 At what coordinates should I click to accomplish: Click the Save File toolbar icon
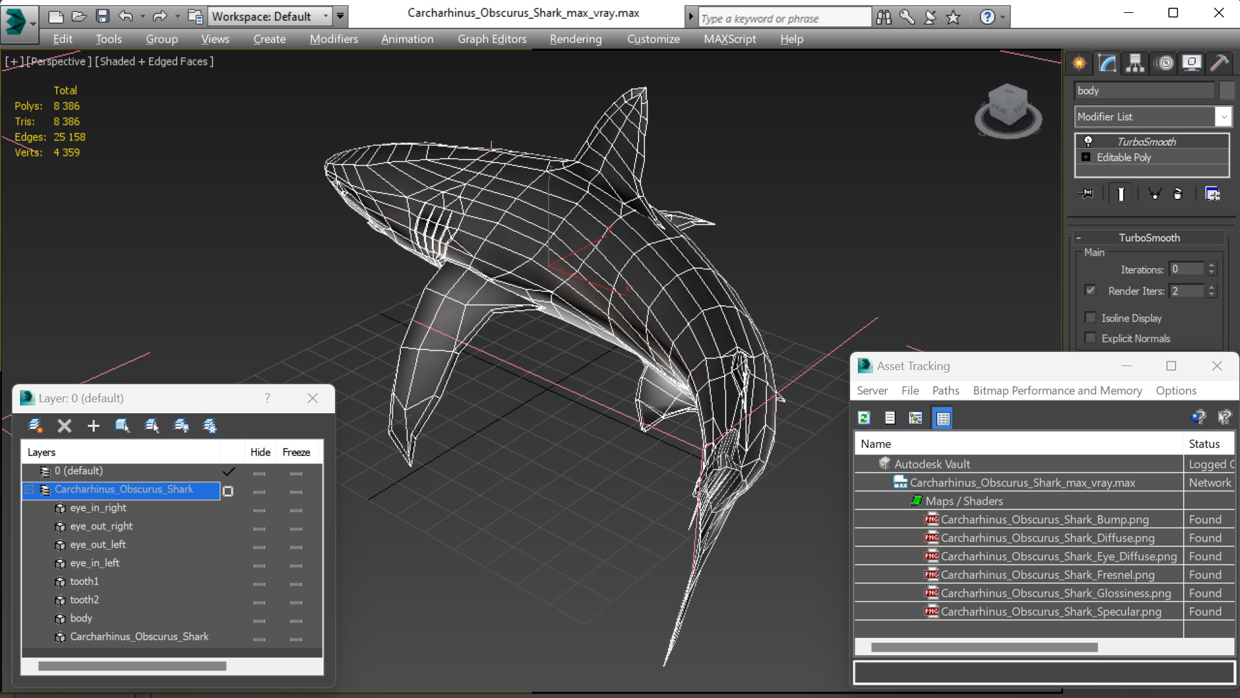click(x=102, y=16)
